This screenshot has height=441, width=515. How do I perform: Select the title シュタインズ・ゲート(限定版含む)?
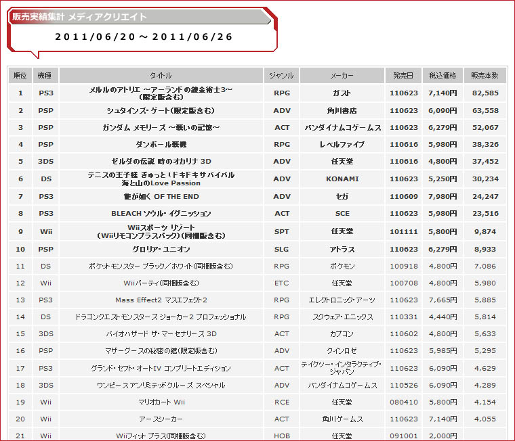point(161,111)
